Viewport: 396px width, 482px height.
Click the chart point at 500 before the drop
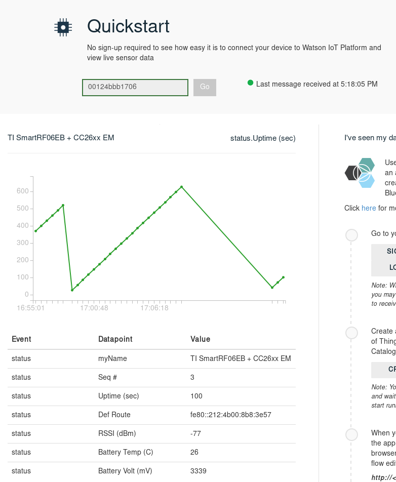(x=63, y=206)
